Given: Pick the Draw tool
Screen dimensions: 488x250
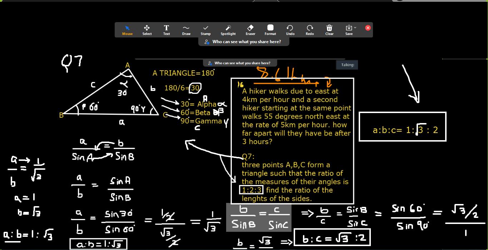Looking at the screenshot, I should (x=186, y=30).
